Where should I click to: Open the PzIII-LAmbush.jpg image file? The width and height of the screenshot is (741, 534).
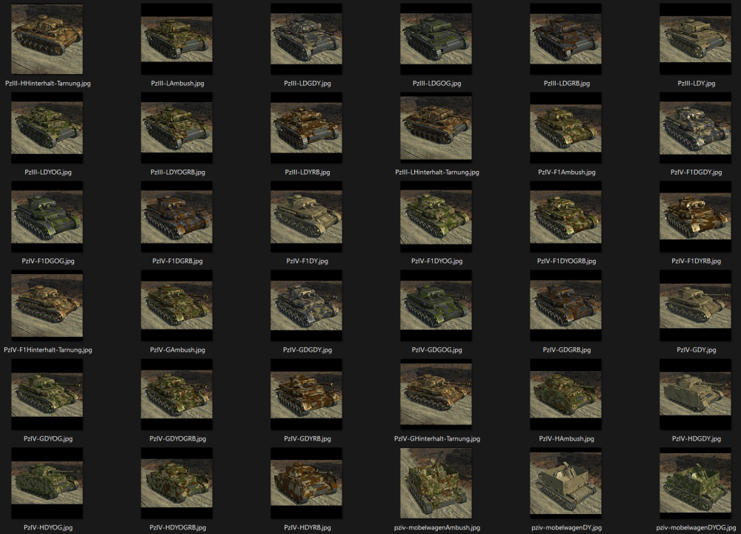coord(176,39)
